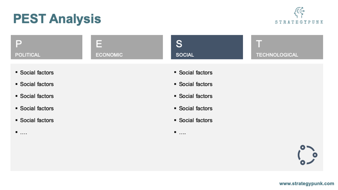Click the last Social factors bullet in the left column
338x190 pixels.
[x=37, y=120]
